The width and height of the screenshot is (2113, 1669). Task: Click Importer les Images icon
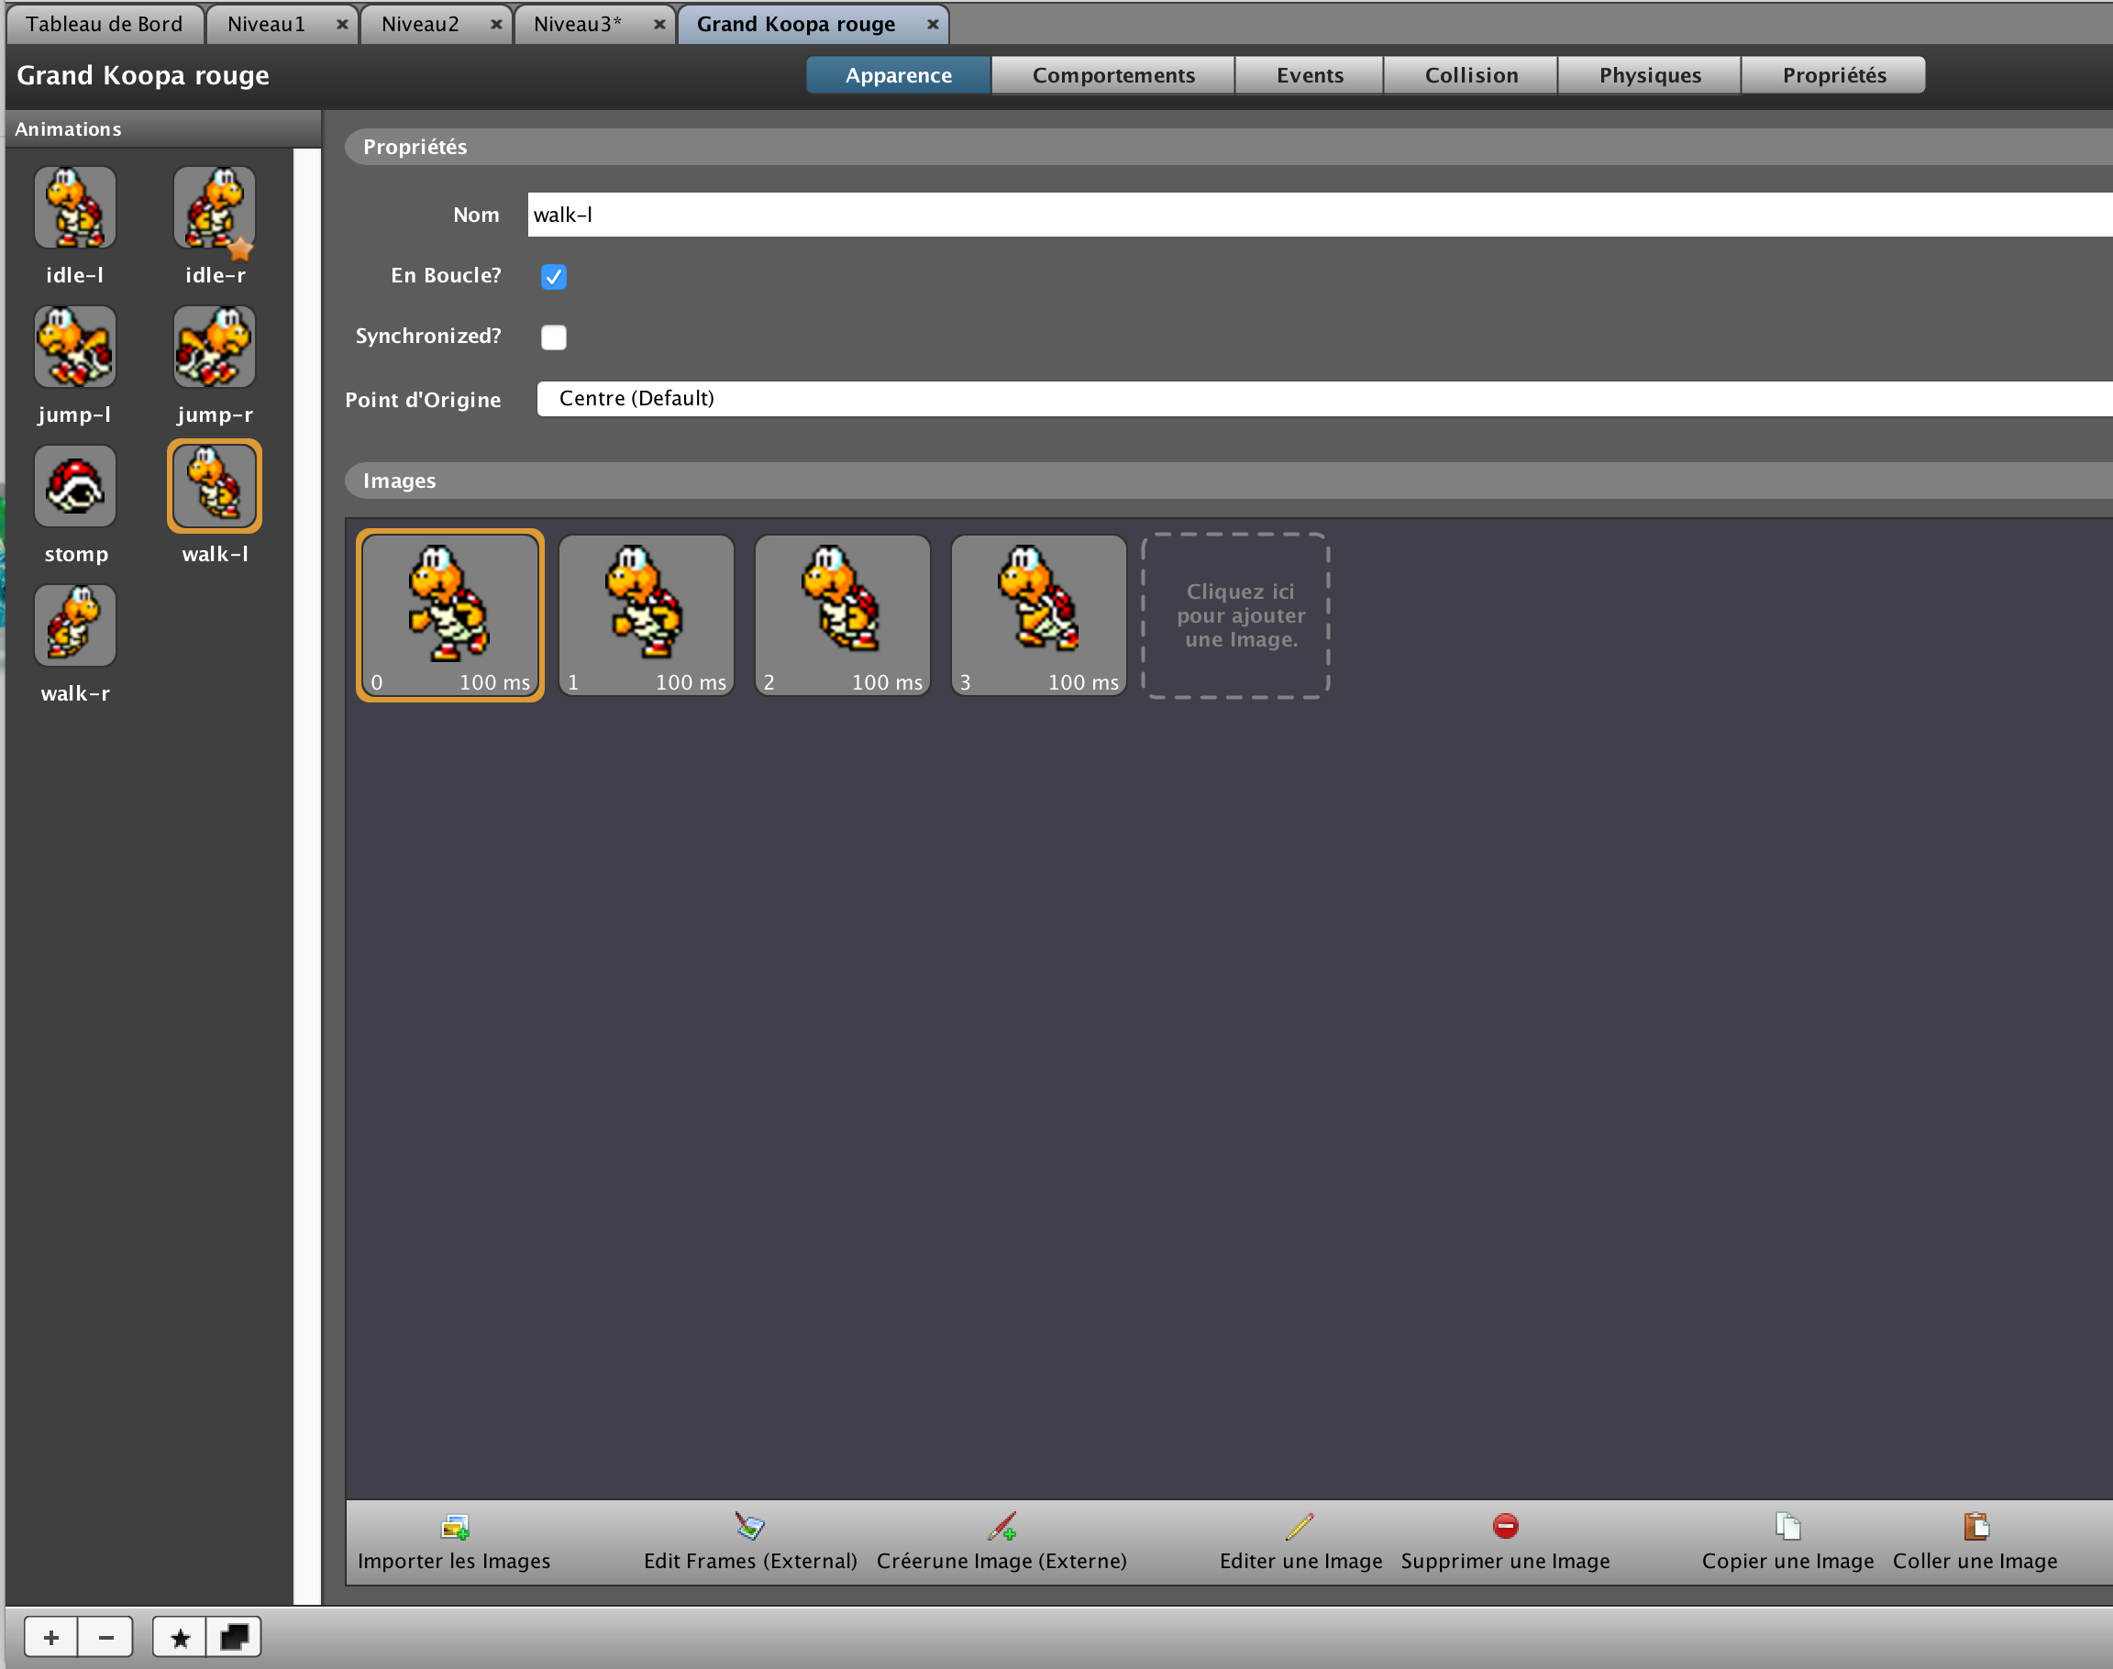tap(456, 1526)
